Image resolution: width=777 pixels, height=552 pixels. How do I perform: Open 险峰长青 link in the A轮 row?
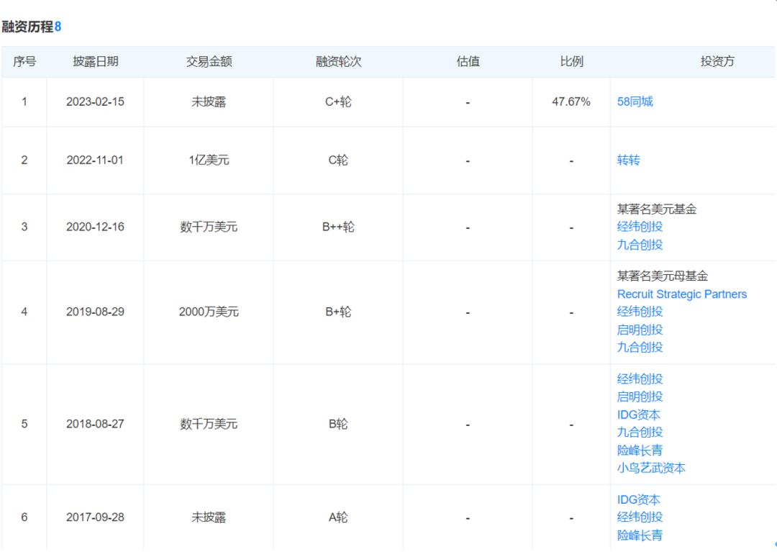tap(640, 535)
